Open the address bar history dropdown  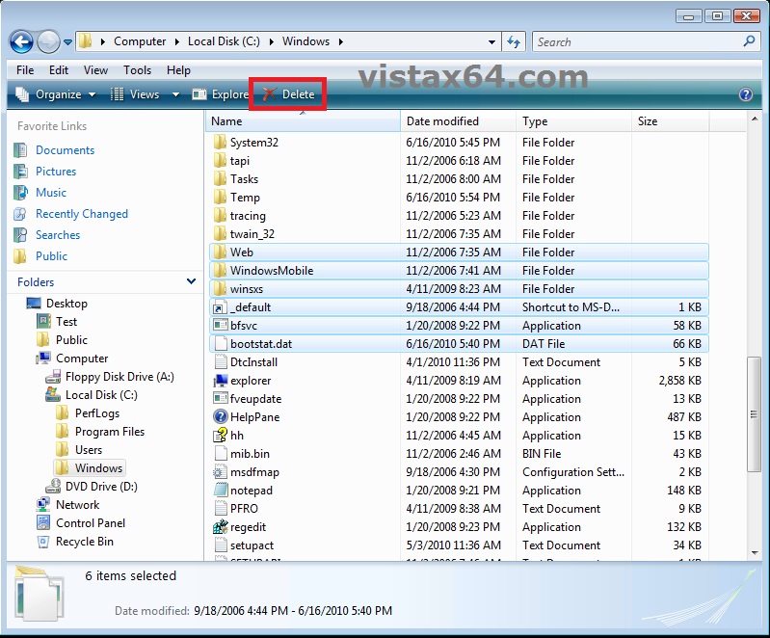pos(491,42)
